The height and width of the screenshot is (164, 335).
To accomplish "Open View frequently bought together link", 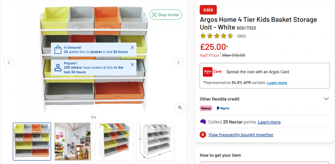I will click(241, 135).
